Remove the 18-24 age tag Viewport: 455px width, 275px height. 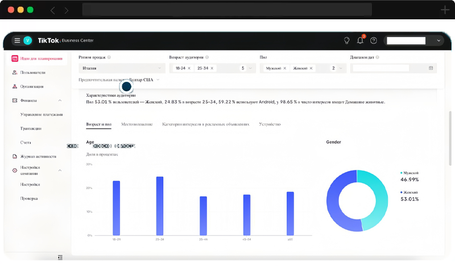[189, 68]
